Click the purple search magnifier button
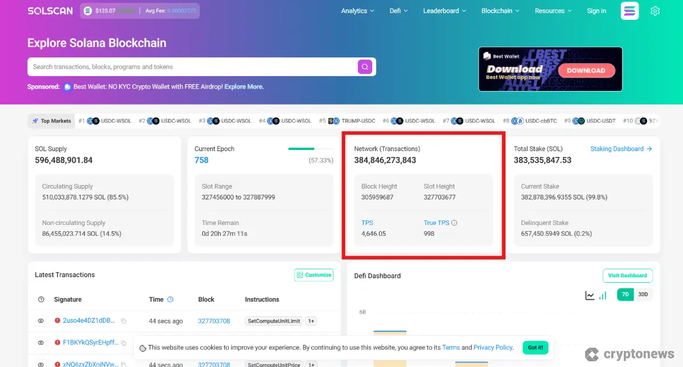Screen dimensions: 683x367 tap(365, 67)
